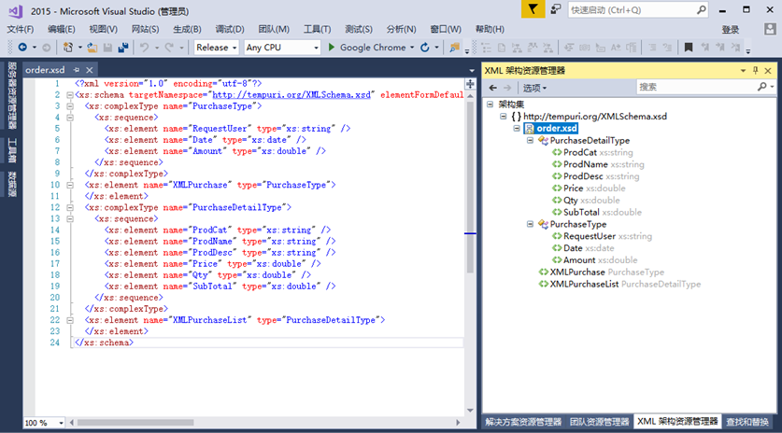
Task: Follow the tempuri.org XMLSchema.xsd link in code
Action: [x=291, y=94]
